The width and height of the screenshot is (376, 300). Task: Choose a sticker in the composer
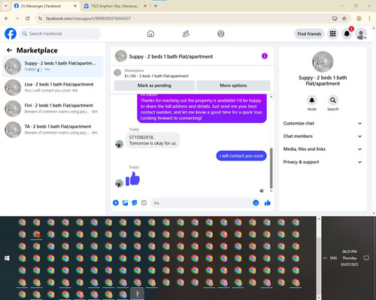tap(135, 202)
